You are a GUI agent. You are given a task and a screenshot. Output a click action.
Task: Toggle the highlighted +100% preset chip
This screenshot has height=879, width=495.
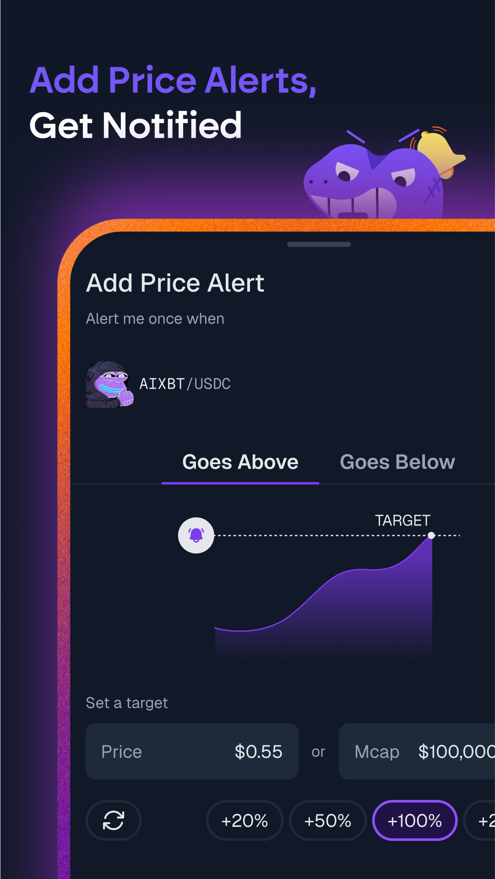(415, 820)
